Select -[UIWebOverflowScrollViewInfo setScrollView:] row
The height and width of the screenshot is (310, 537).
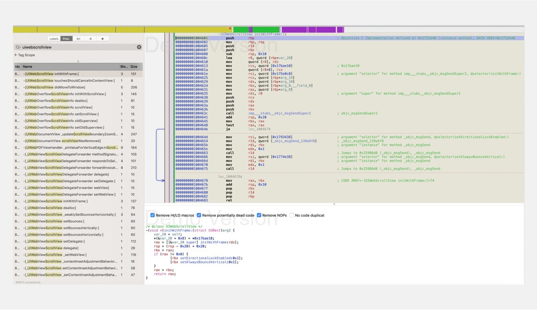click(78, 114)
